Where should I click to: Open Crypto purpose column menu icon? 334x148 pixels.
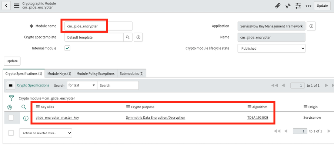pyautogui.click(x=128, y=107)
